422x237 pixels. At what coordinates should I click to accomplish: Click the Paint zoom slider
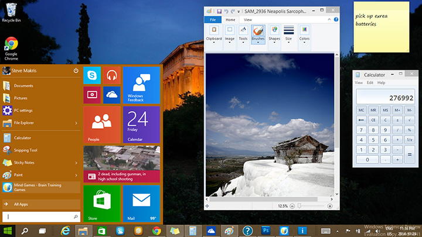click(x=300, y=206)
